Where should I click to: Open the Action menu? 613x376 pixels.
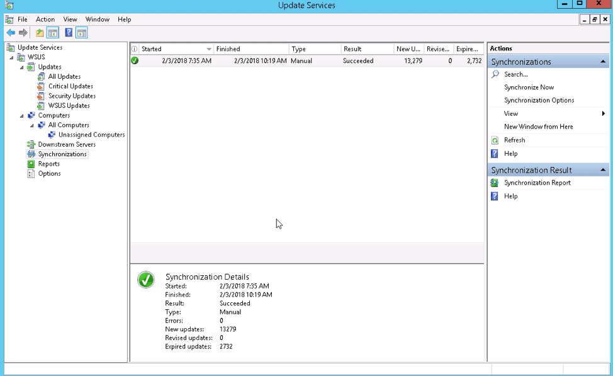point(45,20)
